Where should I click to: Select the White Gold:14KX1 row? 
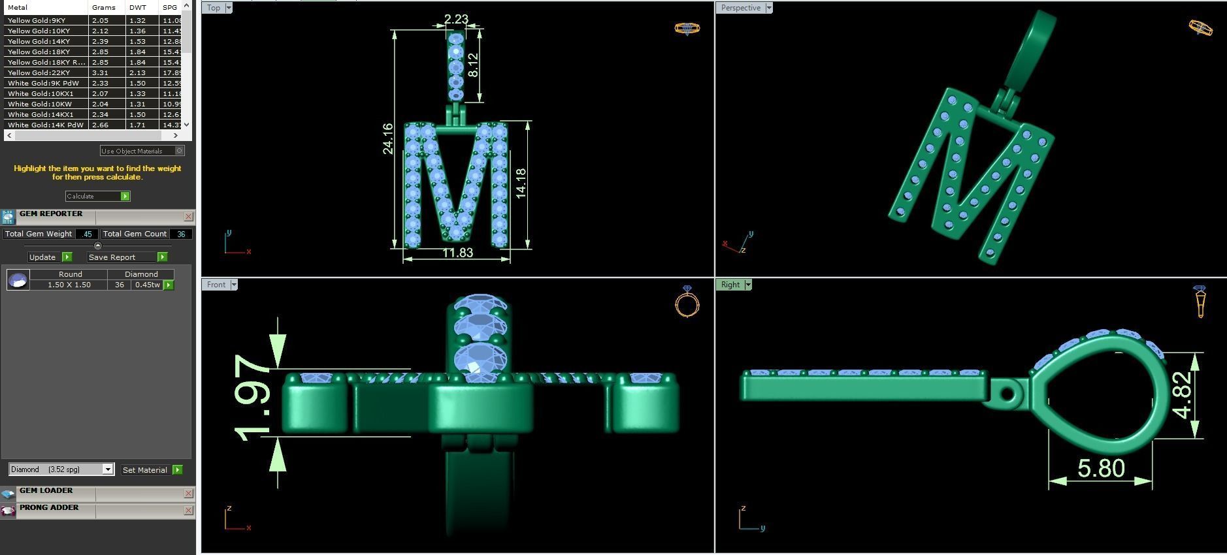tap(93, 114)
